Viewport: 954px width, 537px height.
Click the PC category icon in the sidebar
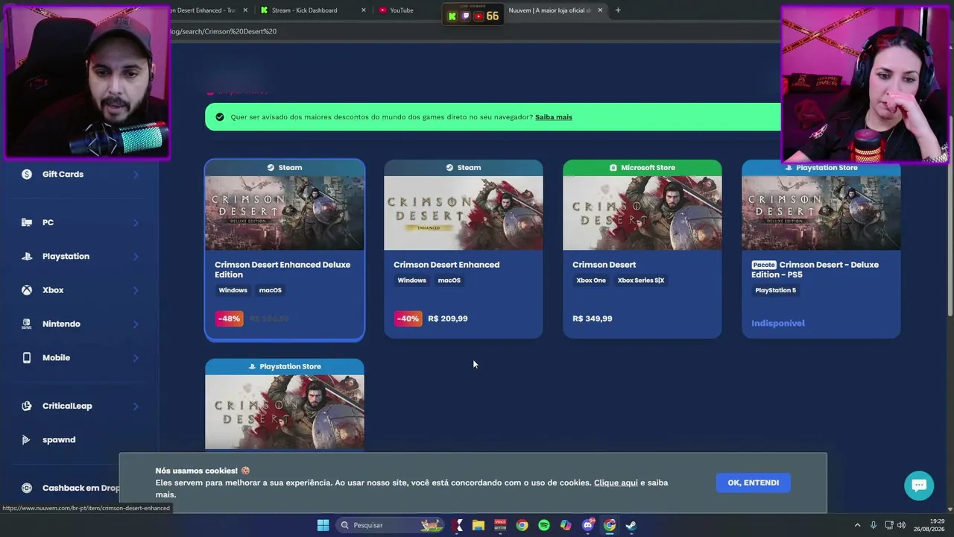27,222
